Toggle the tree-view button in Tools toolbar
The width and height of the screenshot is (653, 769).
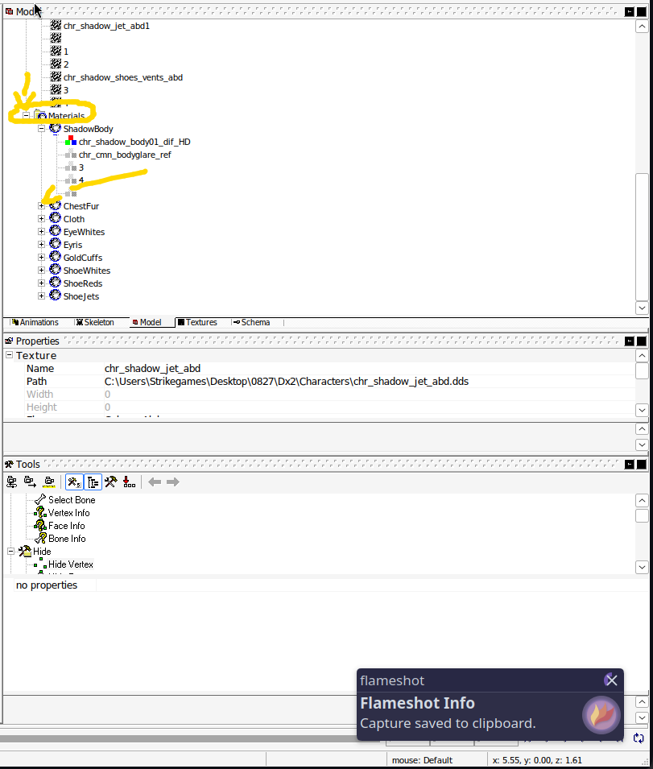pyautogui.click(x=93, y=482)
